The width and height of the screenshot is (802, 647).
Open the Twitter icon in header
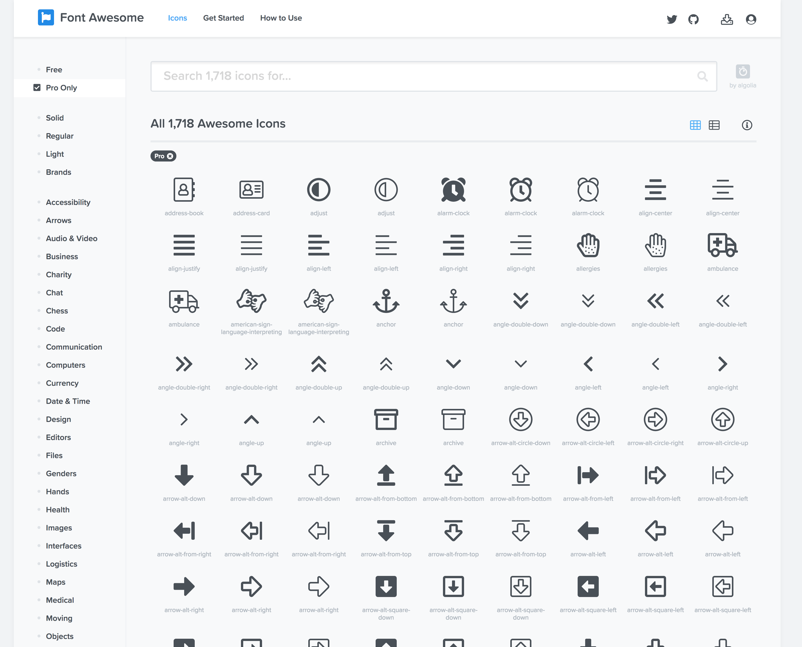coord(672,19)
